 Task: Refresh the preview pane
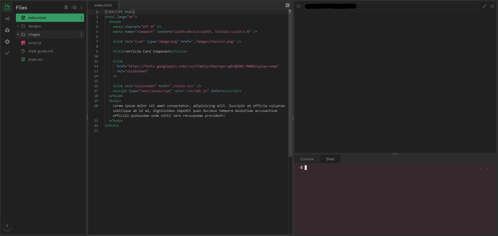tap(298, 6)
